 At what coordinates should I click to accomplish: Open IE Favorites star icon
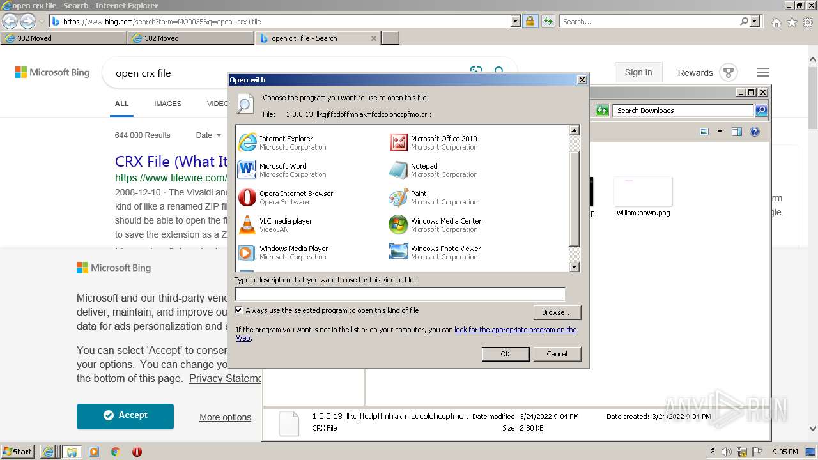point(792,22)
